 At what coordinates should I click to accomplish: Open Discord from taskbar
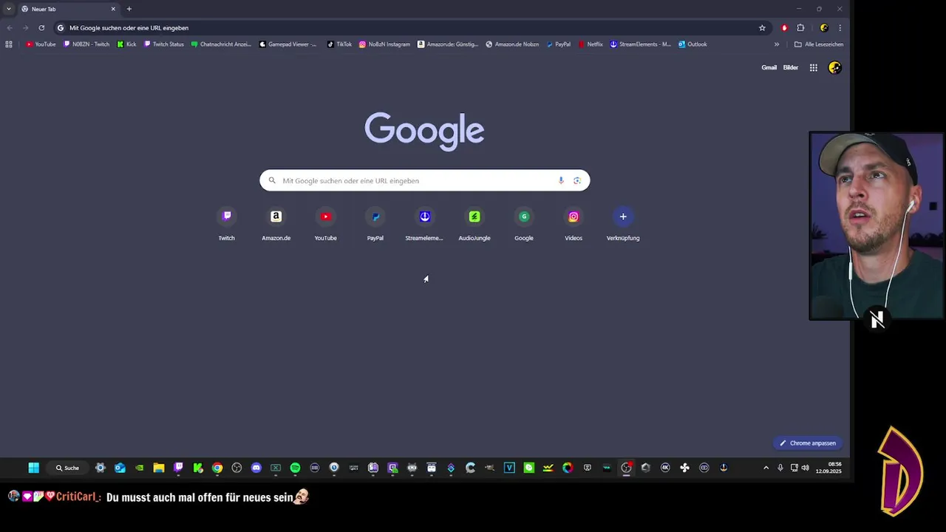(256, 468)
